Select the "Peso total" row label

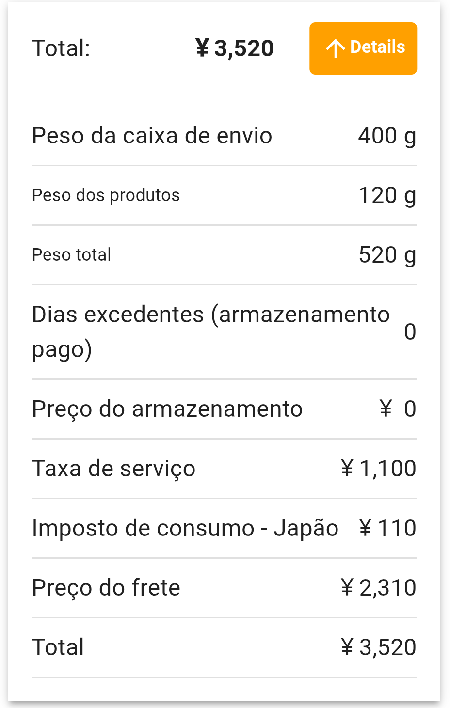coord(71,255)
